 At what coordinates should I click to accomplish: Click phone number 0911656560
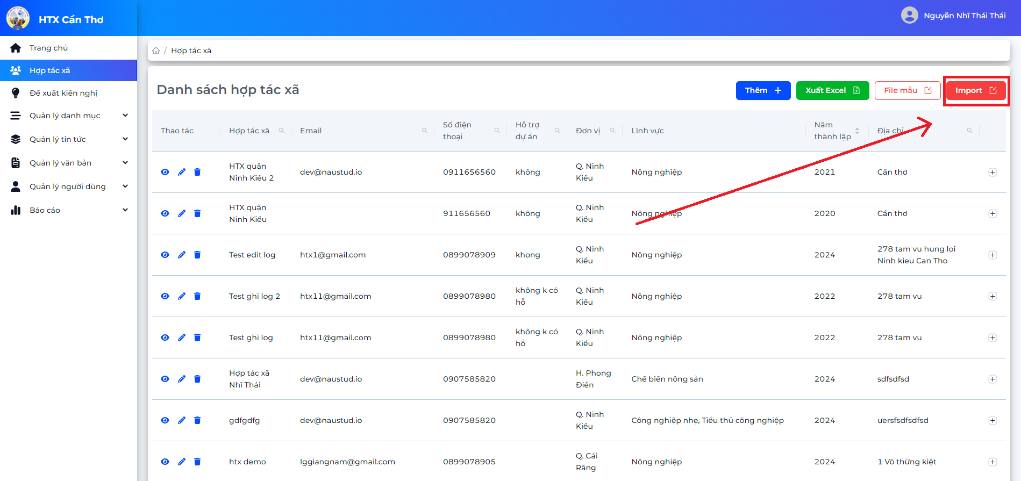469,172
